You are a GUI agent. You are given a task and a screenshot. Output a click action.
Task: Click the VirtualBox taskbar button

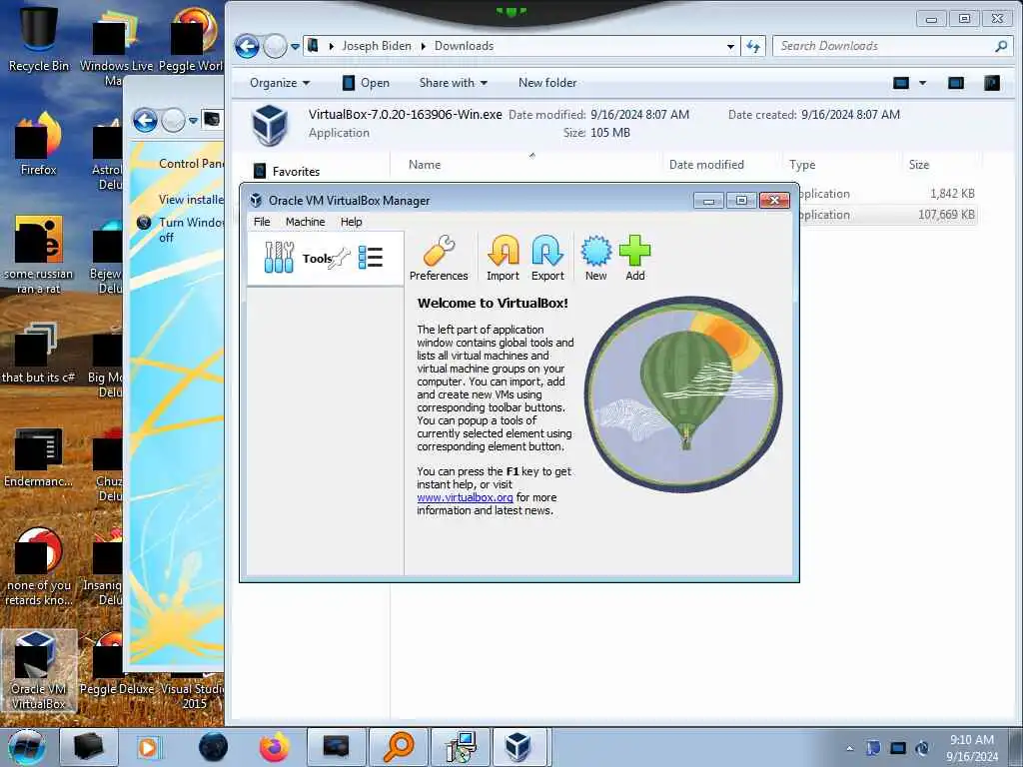click(x=520, y=747)
